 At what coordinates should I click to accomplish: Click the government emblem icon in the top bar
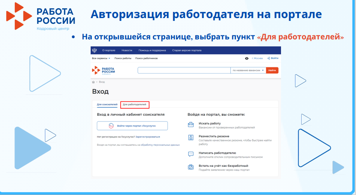[x=95, y=50]
